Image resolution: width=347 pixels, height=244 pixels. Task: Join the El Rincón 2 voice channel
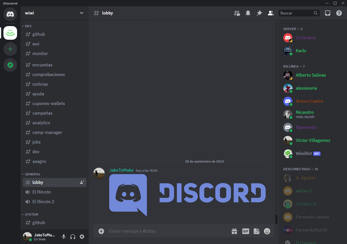55,202
